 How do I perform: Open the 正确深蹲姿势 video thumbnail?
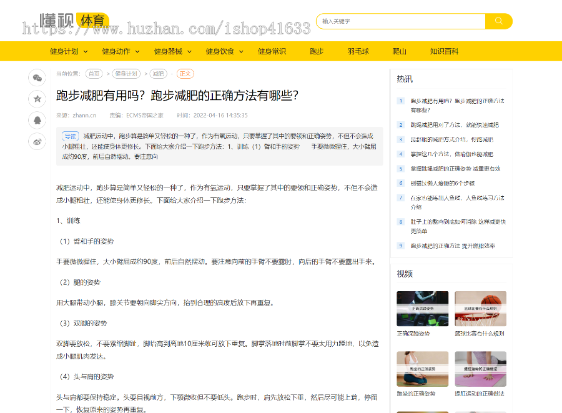coord(423,309)
